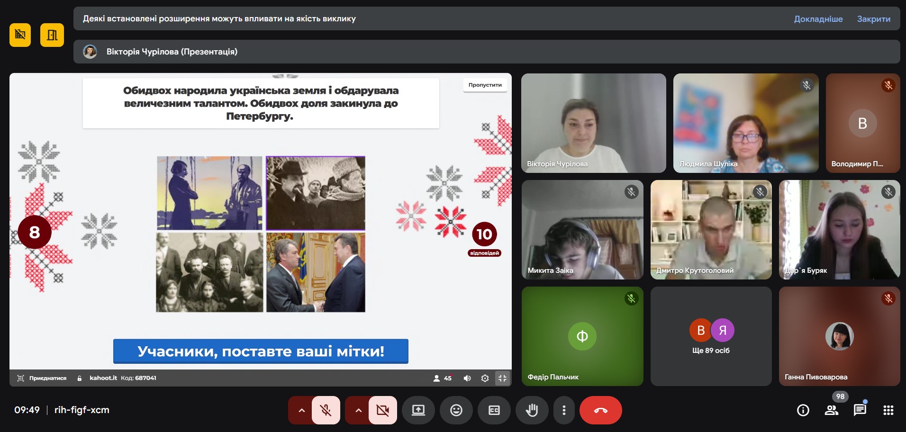Exit Kahoot fullscreen collapse icon

(502, 378)
